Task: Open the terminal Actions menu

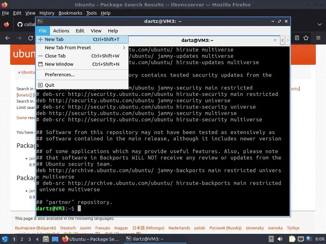Action: 61,31
